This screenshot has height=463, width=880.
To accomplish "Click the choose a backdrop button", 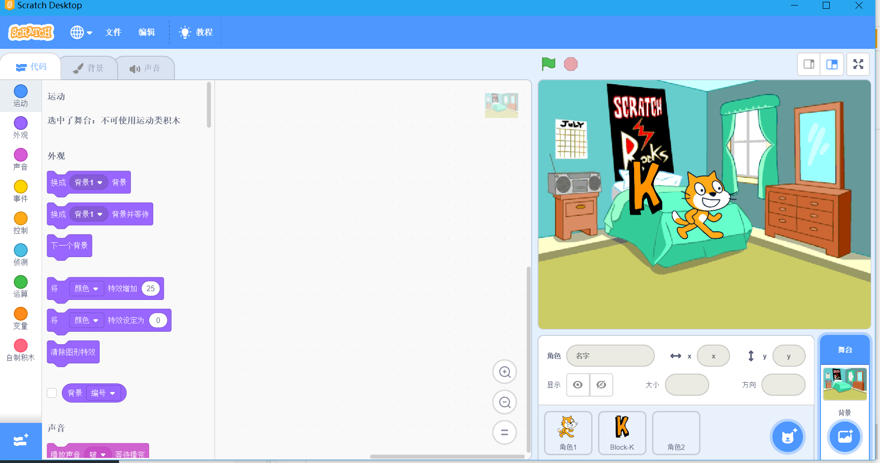I will coord(845,436).
